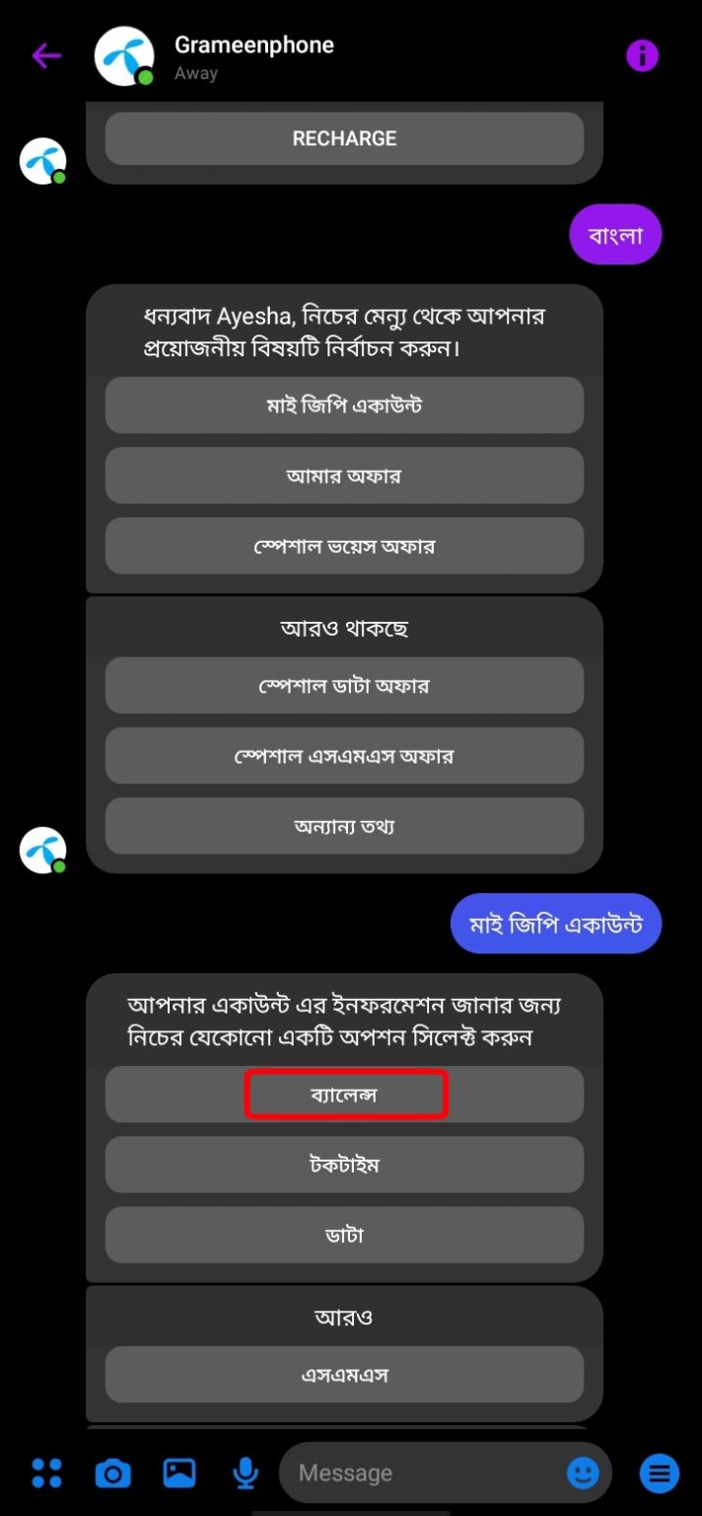Open conversation info icon

(x=642, y=56)
